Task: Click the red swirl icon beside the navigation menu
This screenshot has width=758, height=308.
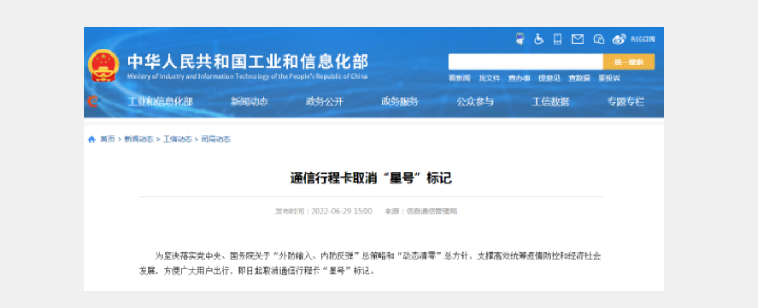Action: pyautogui.click(x=93, y=102)
